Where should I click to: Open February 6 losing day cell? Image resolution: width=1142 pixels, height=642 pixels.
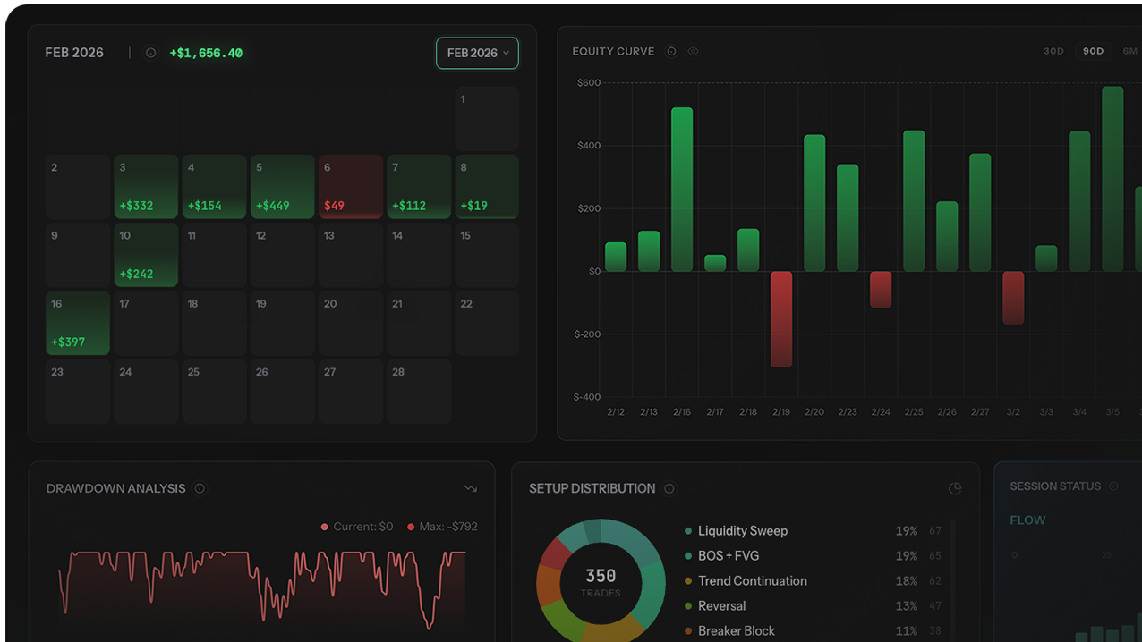pyautogui.click(x=351, y=187)
